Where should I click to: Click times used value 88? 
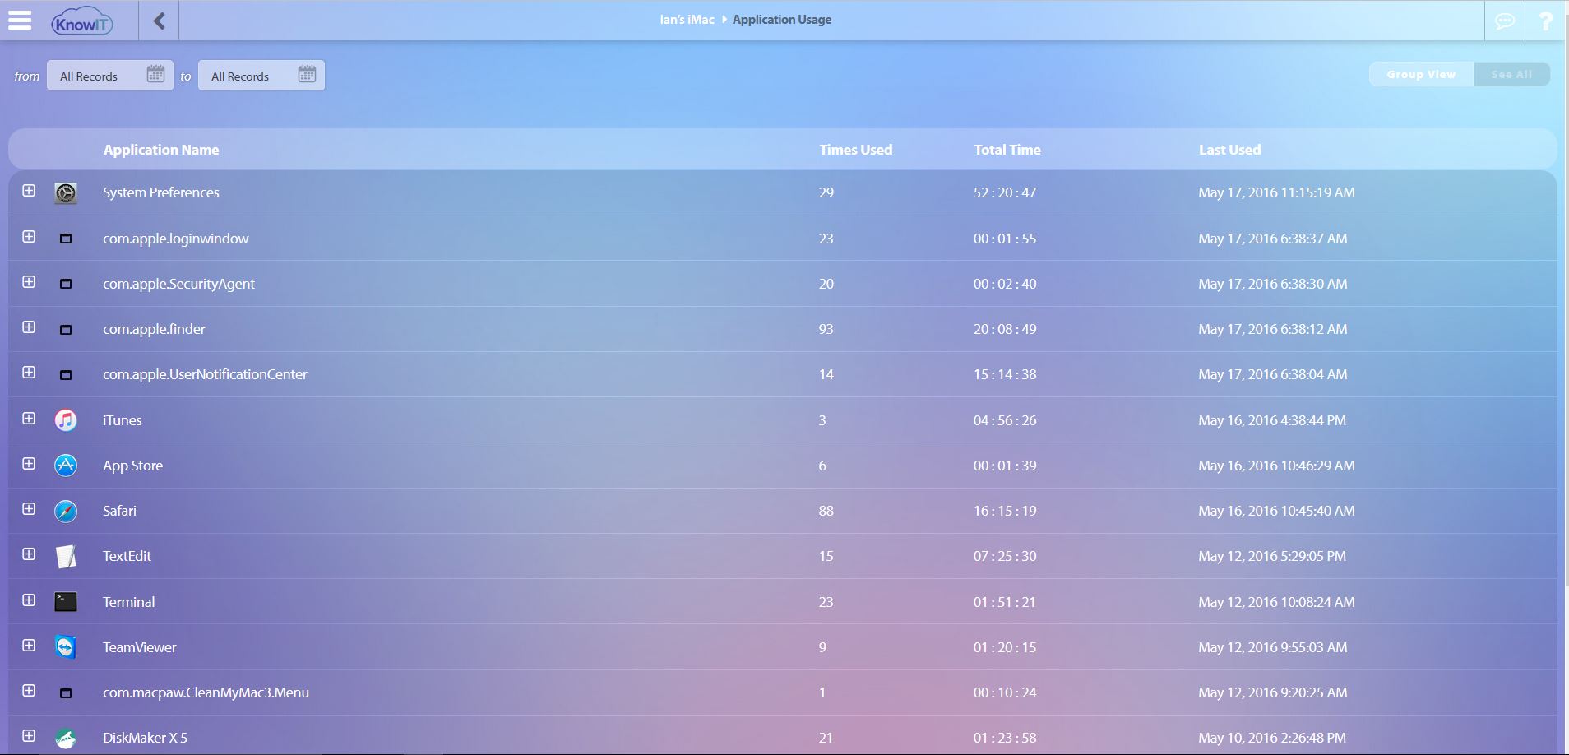point(826,511)
